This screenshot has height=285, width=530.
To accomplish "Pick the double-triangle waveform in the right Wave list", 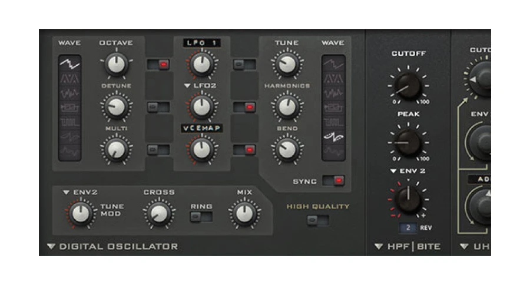I will (333, 79).
